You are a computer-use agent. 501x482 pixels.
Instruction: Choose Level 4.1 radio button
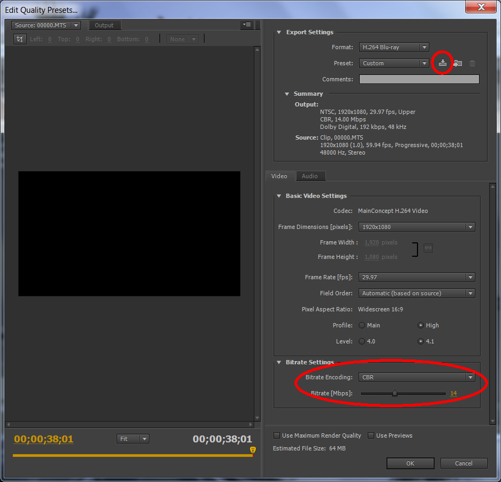[x=421, y=341]
